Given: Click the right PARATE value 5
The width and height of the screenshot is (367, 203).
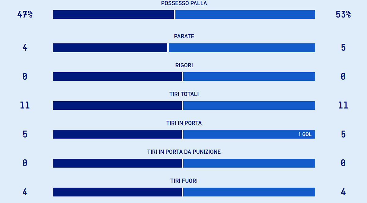Looking at the screenshot, I should coord(343,48).
